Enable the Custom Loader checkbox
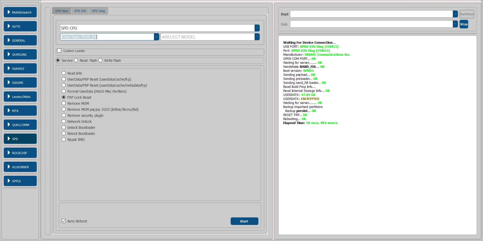Viewport: 483px width, 241px height. click(59, 51)
